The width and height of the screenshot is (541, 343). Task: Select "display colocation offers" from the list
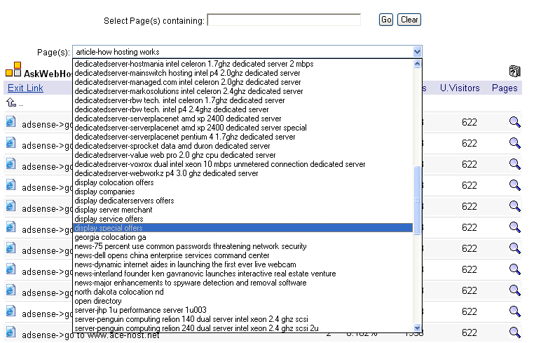(x=114, y=182)
